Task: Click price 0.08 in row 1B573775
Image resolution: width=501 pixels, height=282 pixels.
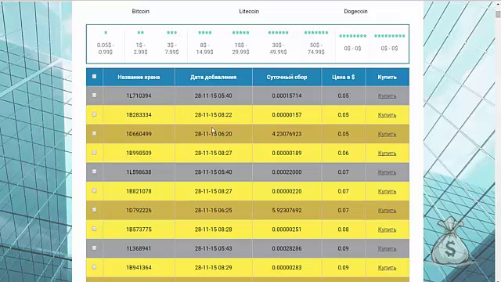Action: (x=343, y=230)
